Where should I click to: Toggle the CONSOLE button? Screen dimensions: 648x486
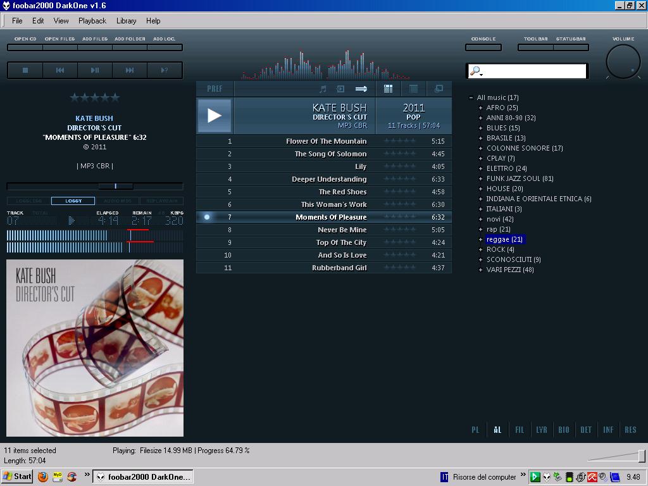(483, 47)
